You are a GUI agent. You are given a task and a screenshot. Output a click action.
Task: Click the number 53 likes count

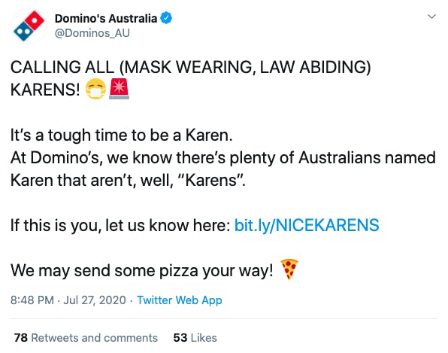180,338
